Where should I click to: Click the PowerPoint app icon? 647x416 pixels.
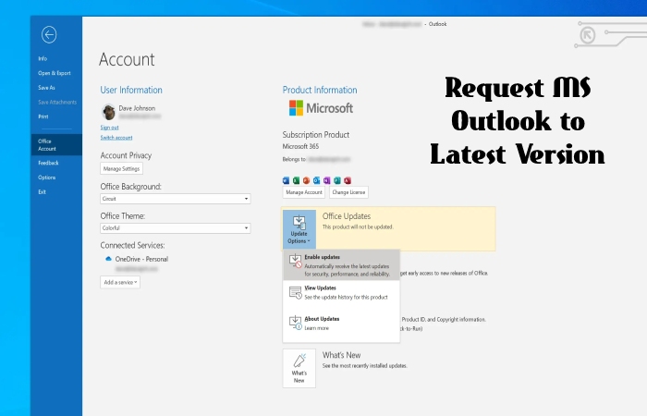click(x=306, y=180)
